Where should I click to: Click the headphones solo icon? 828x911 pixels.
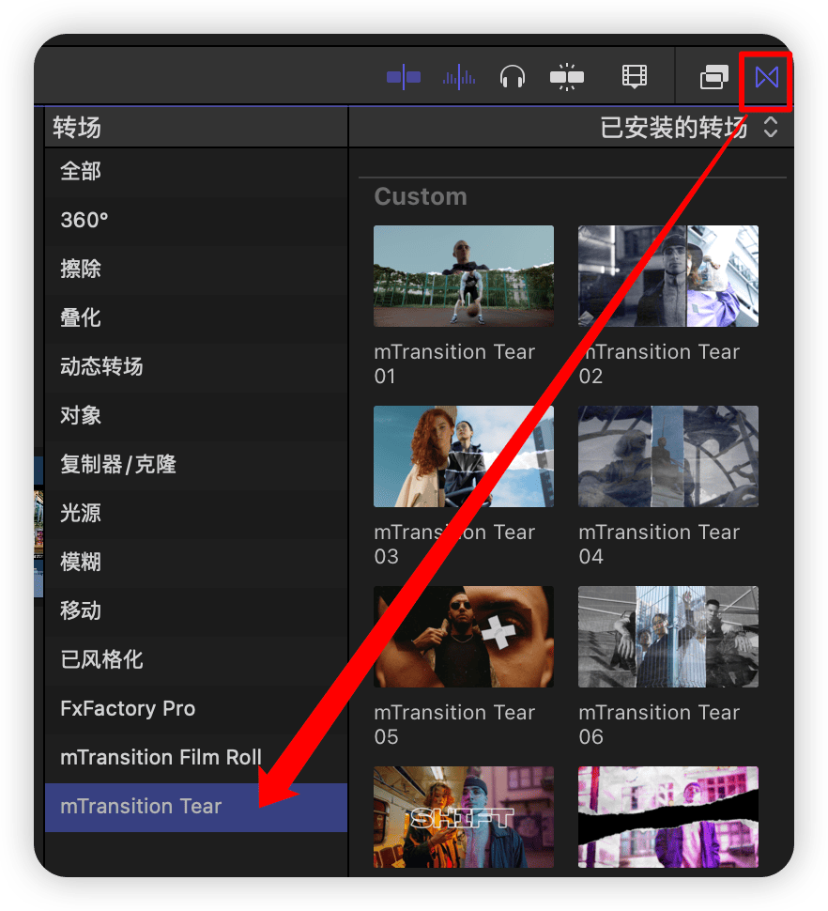pos(512,77)
